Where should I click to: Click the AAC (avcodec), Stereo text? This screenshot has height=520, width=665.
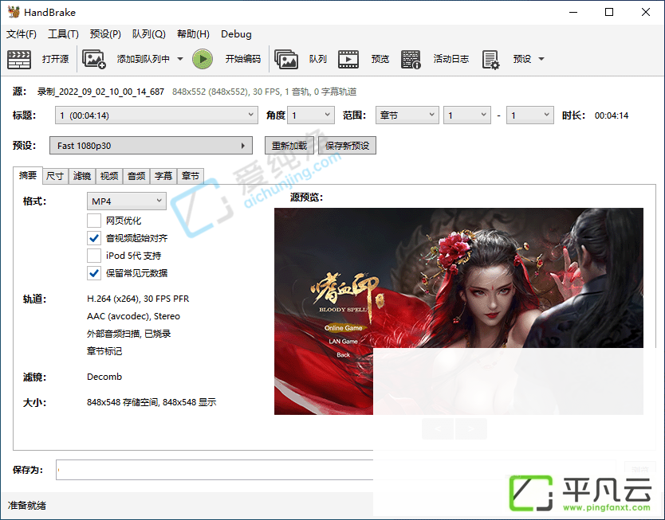click(133, 316)
